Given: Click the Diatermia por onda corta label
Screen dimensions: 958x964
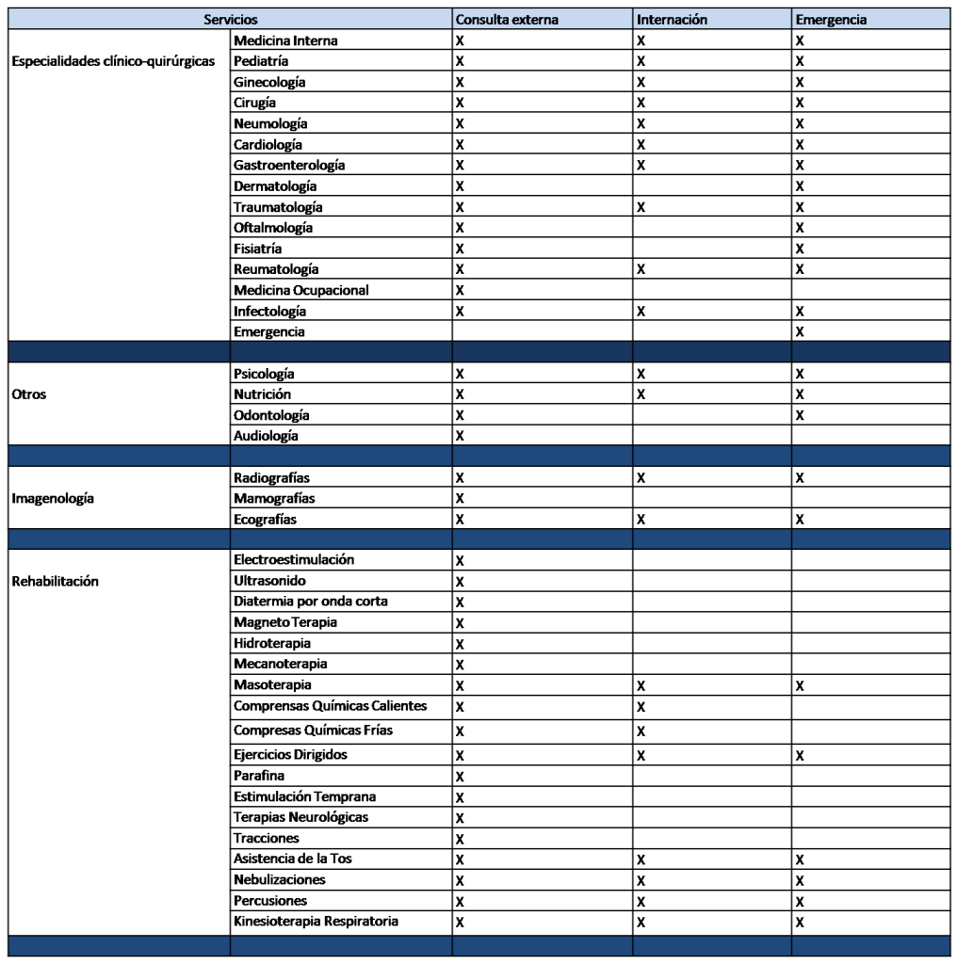Looking at the screenshot, I should click(310, 602).
